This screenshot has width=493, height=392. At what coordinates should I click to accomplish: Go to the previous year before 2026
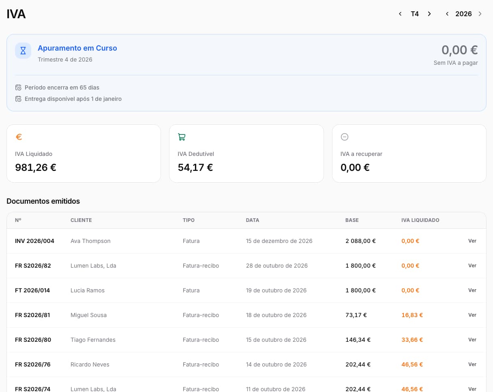pyautogui.click(x=447, y=14)
